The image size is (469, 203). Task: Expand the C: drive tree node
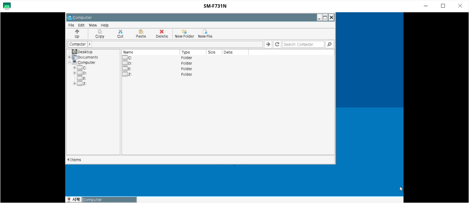pyautogui.click(x=75, y=68)
